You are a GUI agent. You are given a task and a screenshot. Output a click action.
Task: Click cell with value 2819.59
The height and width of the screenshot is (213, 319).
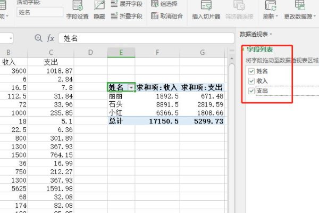tap(202, 104)
